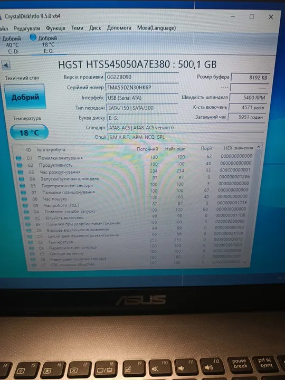The image size is (285, 380).
Task: Close the CrystalDiskInfo window
Action: (271, 17)
